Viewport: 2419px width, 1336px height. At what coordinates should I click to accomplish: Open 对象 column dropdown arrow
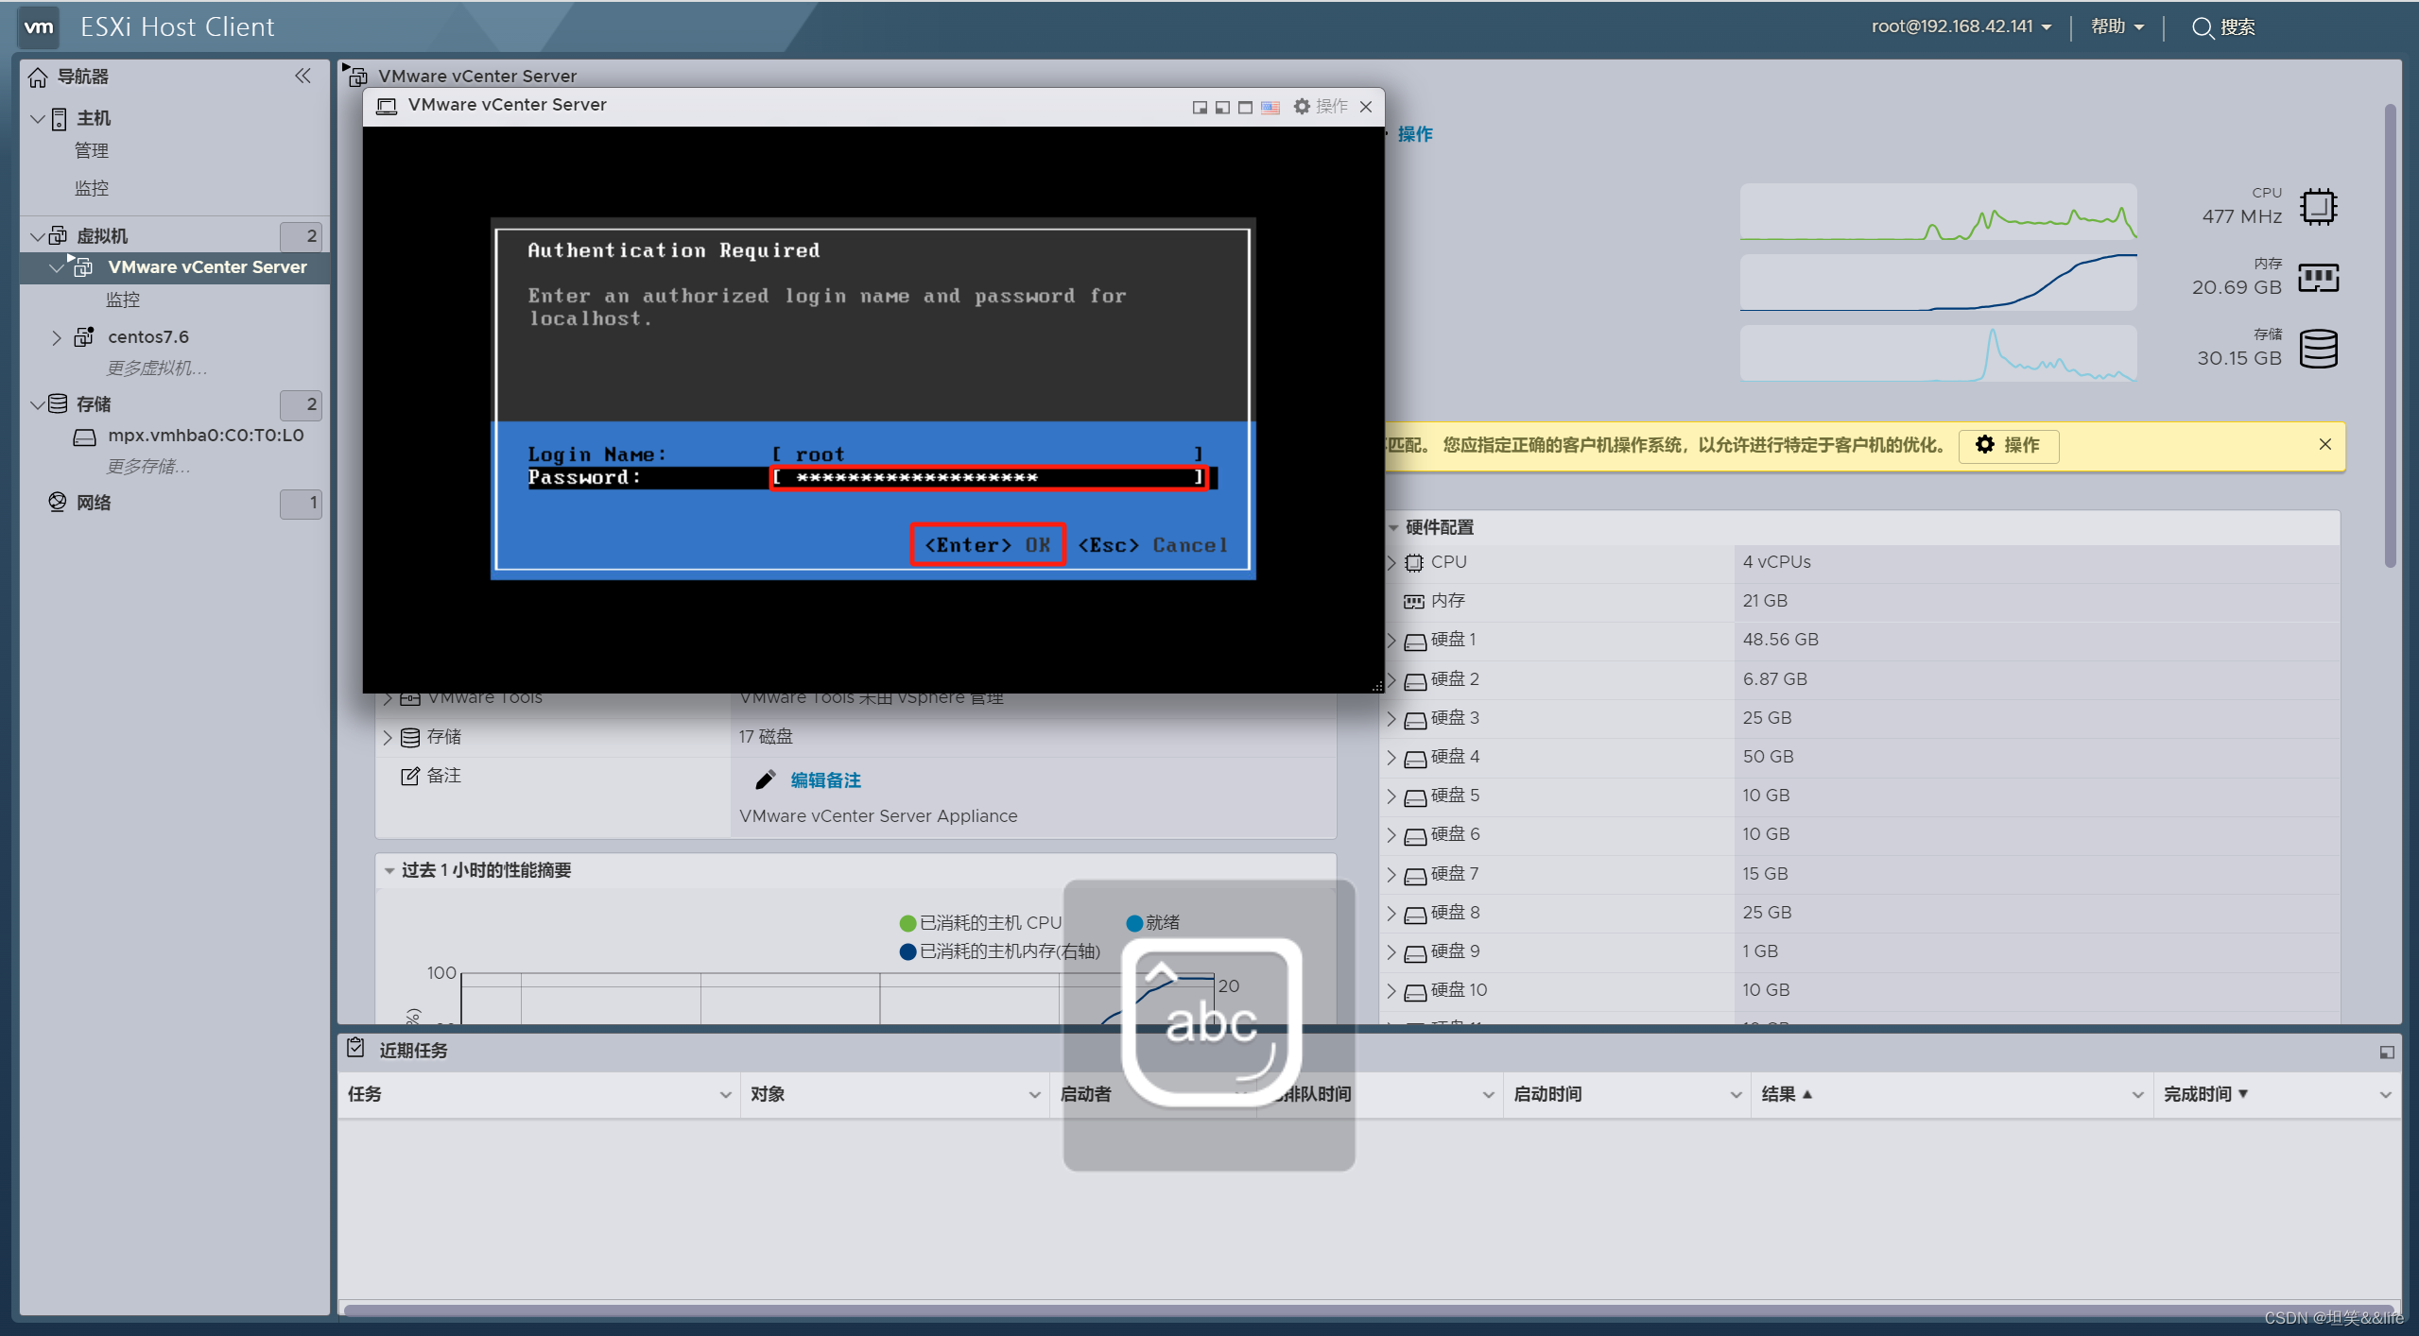click(x=1034, y=1094)
